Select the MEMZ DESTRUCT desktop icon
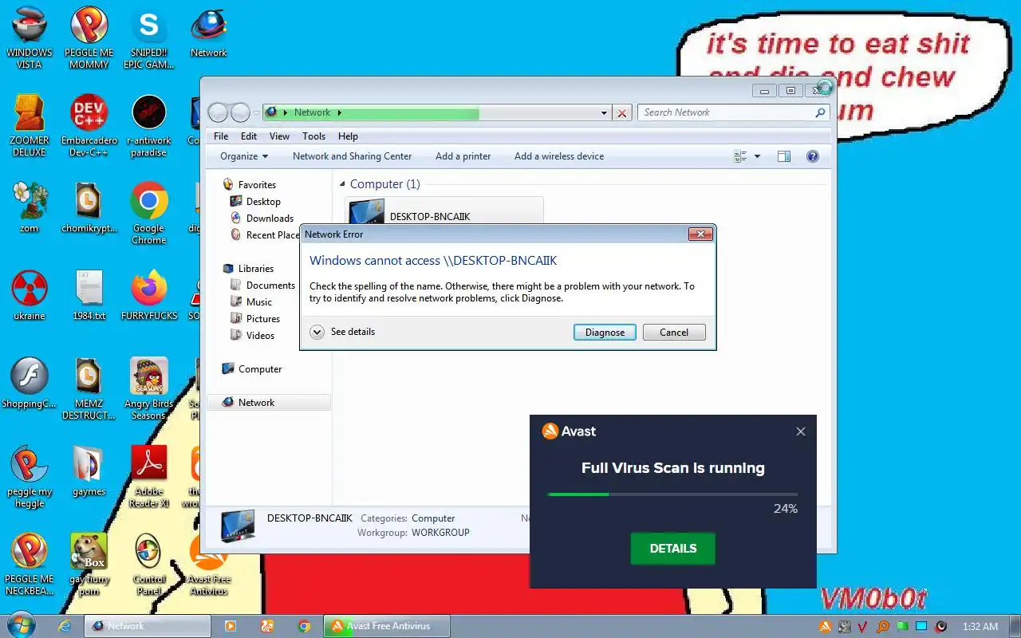This screenshot has width=1021, height=638. click(89, 388)
